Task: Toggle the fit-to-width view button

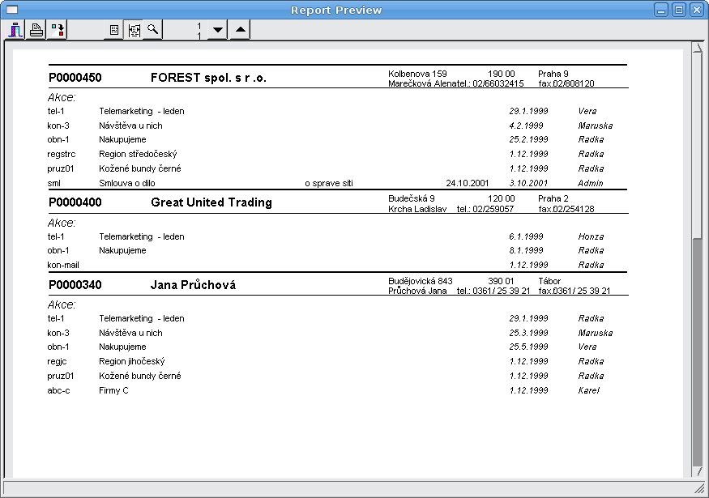Action: (134, 31)
